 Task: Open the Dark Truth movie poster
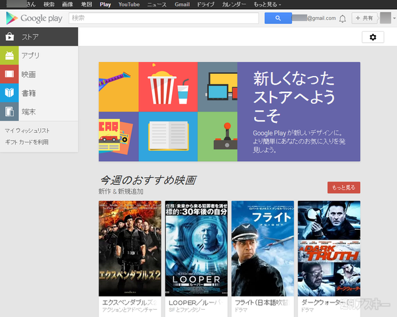(x=329, y=248)
